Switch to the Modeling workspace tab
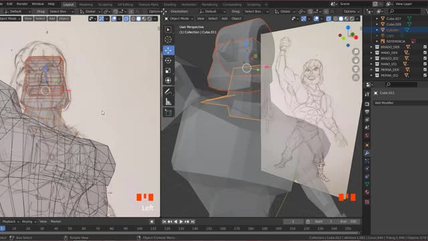 click(86, 5)
